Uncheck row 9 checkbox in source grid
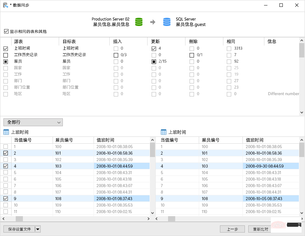Viewport: 305px width, 236px height. (x=6, y=198)
